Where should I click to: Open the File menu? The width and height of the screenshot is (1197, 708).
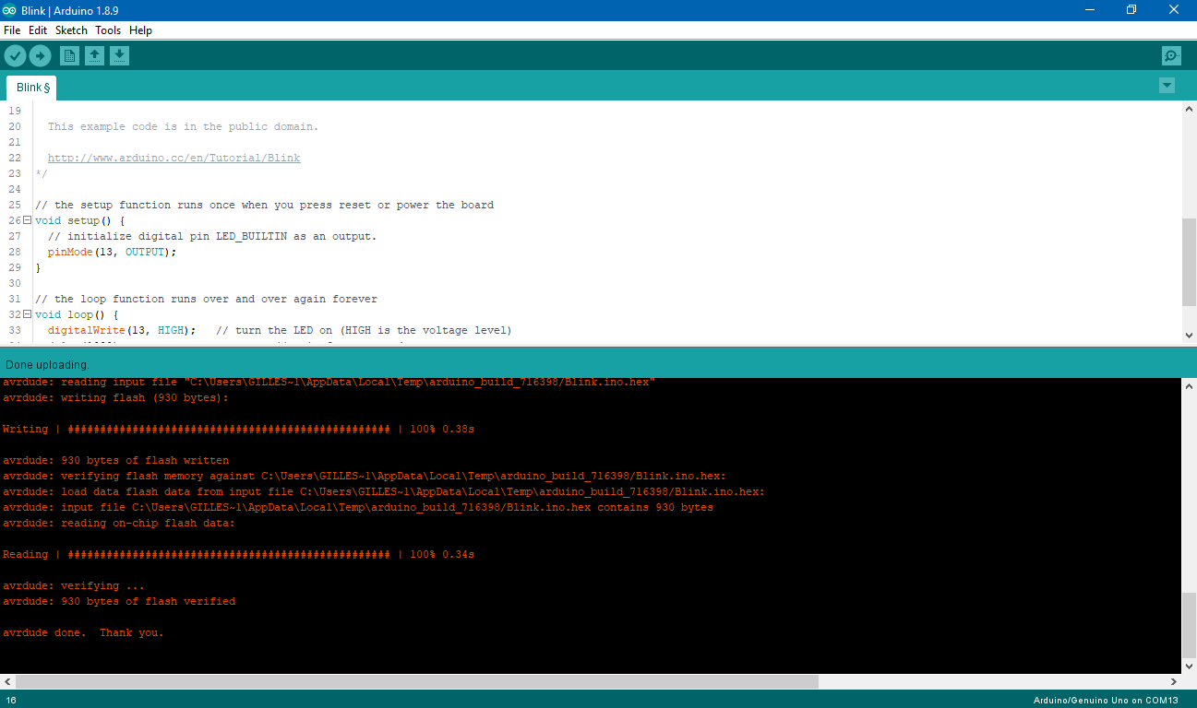click(12, 30)
